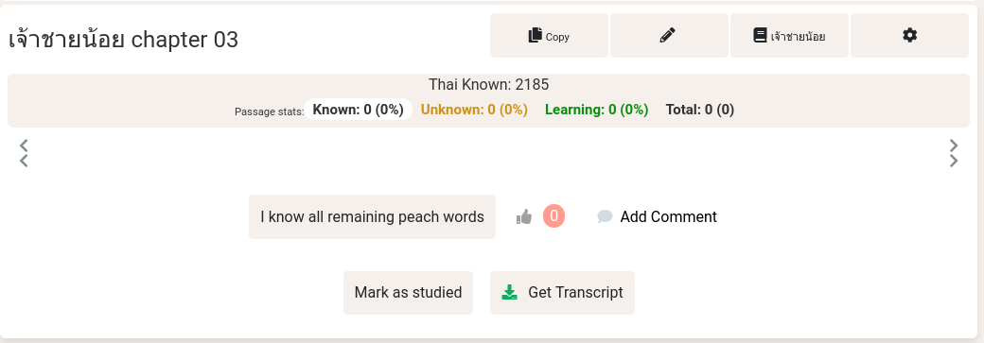Click the speech bubble comment icon
Image resolution: width=984 pixels, height=343 pixels.
point(605,217)
